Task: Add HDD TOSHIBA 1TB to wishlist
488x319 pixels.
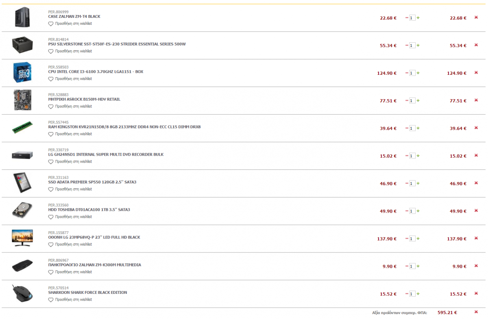Action: point(70,217)
